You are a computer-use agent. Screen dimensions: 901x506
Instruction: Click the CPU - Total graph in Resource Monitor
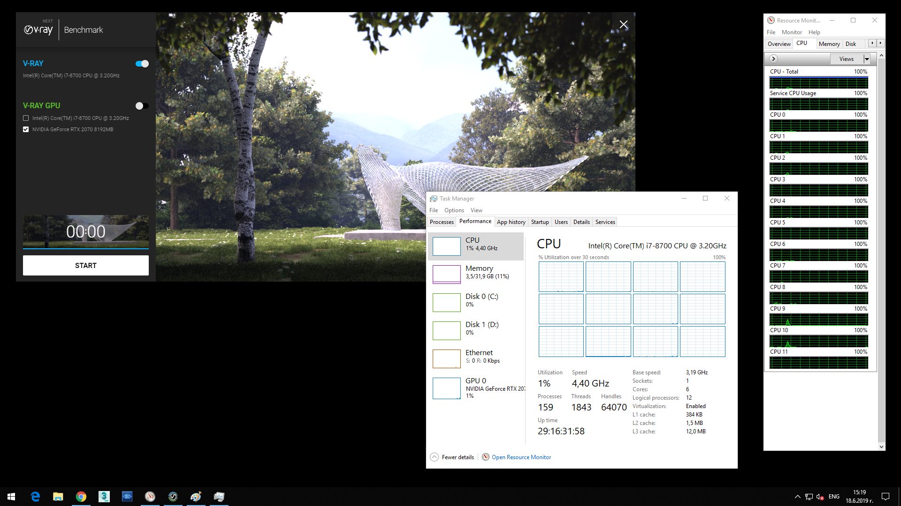818,83
